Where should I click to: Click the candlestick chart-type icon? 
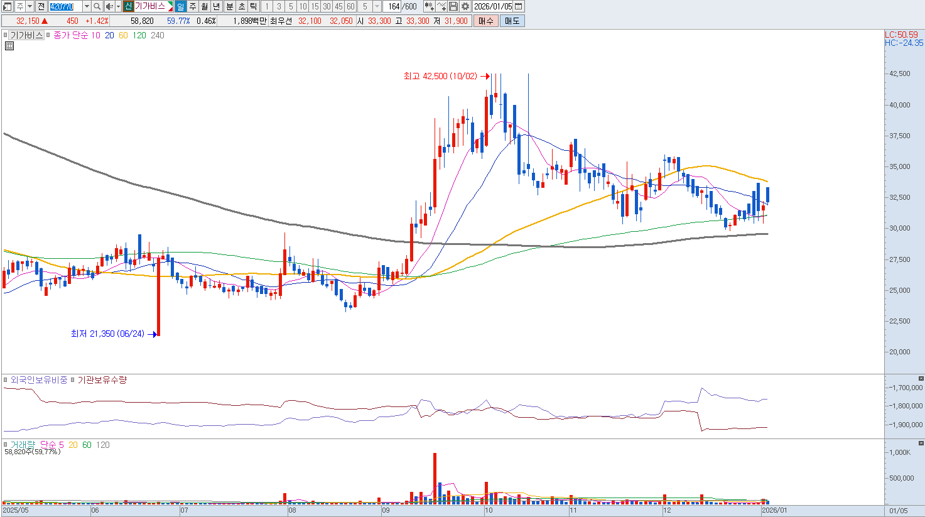(429, 6)
